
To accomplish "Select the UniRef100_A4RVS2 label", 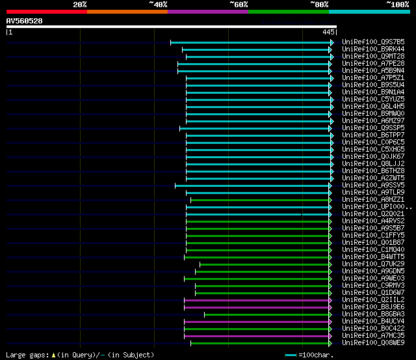I will tap(373, 221).
